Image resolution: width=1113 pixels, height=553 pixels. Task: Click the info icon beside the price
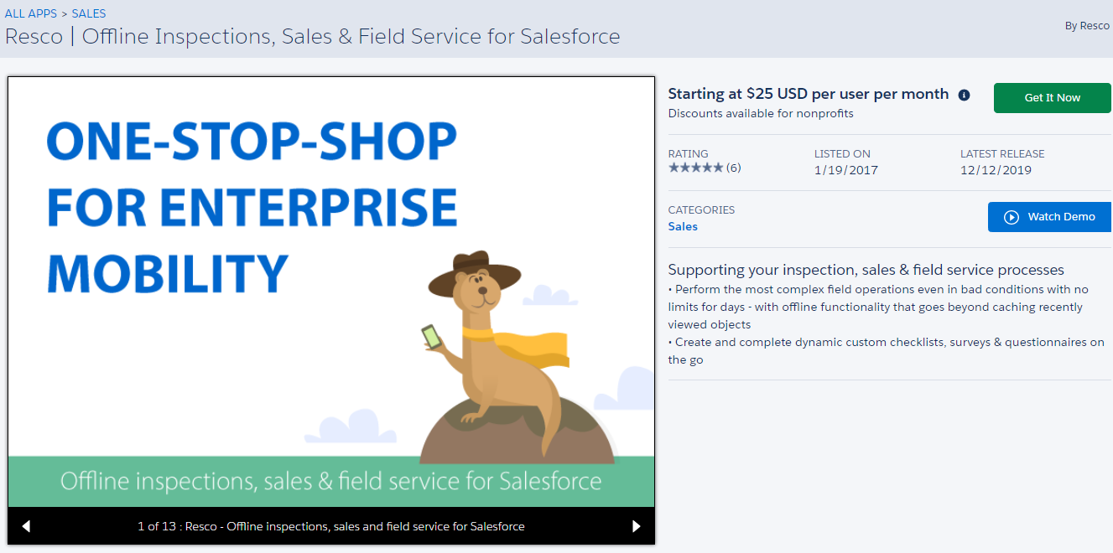(964, 95)
